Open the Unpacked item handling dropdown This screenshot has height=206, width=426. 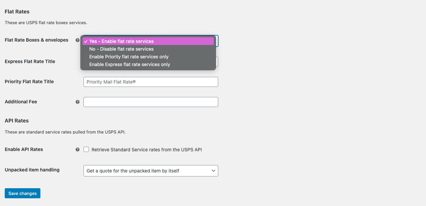click(151, 171)
